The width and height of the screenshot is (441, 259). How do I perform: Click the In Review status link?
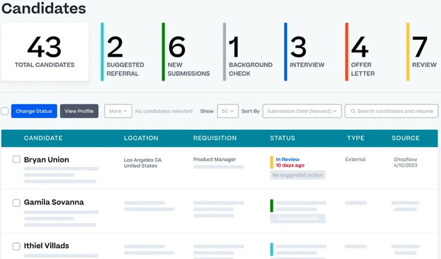tap(288, 160)
